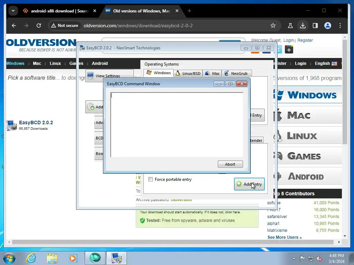Click the Register link at top right
The image size is (354, 265).
[x=305, y=40]
